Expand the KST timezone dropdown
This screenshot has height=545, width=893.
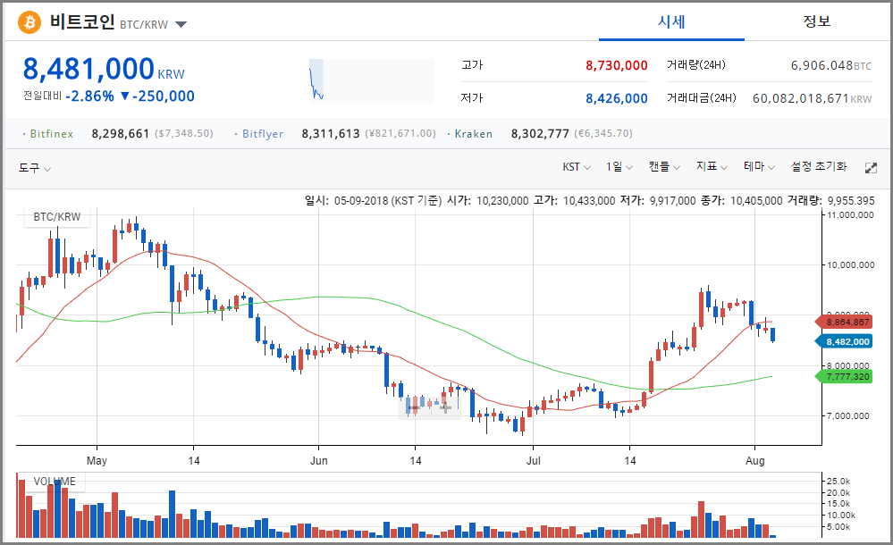pyautogui.click(x=575, y=167)
